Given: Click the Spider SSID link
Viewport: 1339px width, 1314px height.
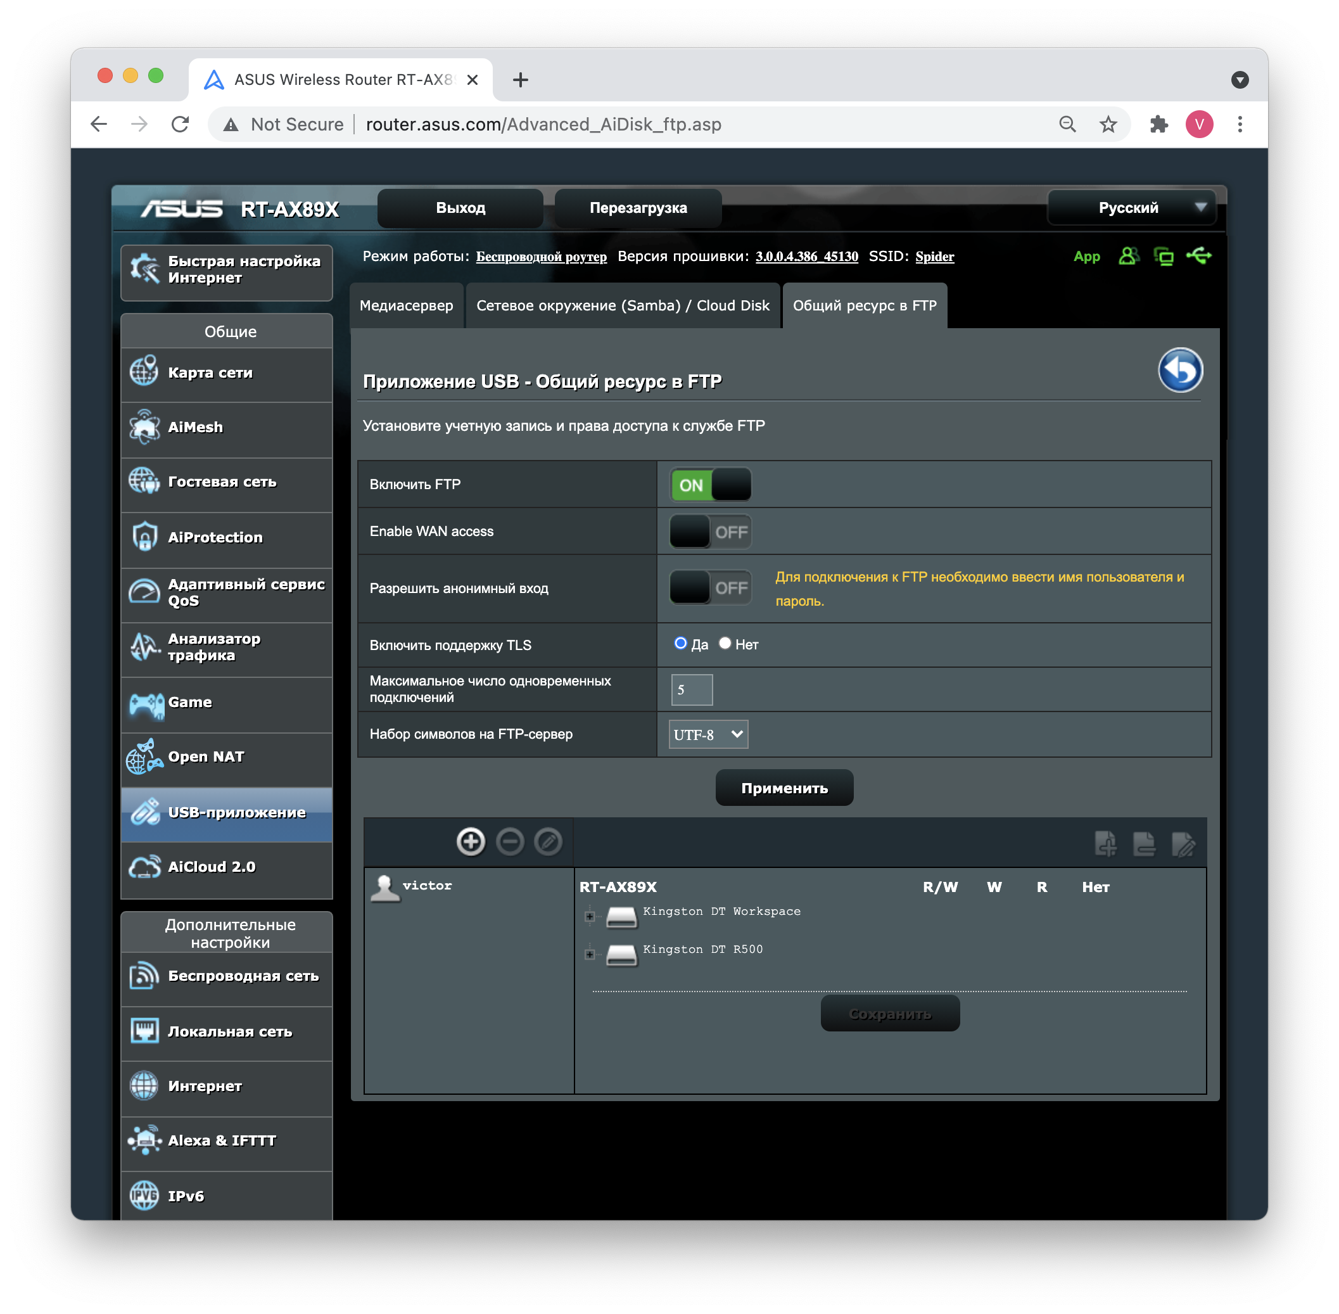Looking at the screenshot, I should pos(935,257).
